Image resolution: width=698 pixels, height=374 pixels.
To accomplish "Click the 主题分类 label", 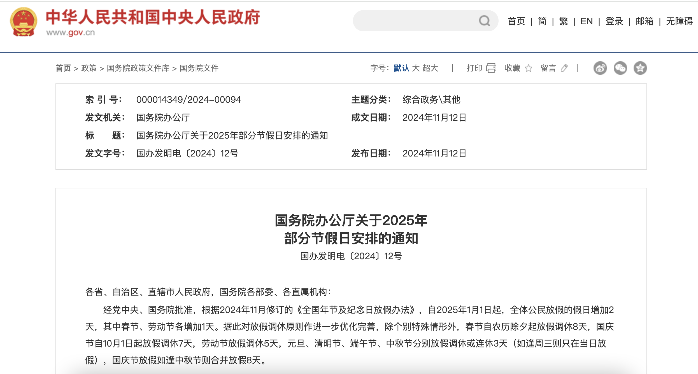I will pyautogui.click(x=371, y=100).
